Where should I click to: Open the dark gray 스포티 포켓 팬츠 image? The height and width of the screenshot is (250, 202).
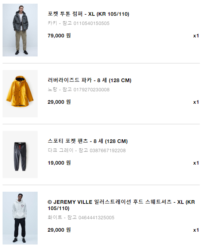[20, 154]
